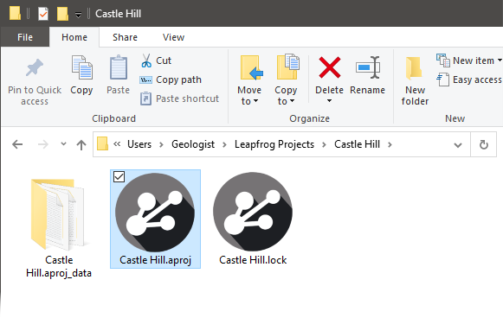Open the View ribbon tab
This screenshot has height=318, width=503.
point(173,37)
